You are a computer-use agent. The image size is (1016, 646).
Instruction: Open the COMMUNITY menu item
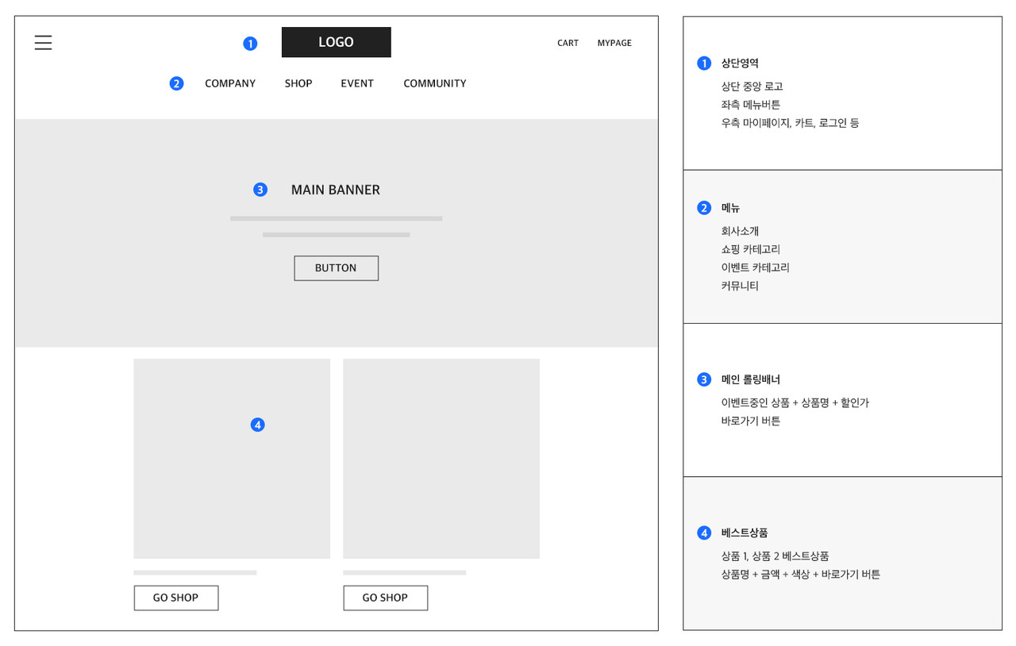434,83
